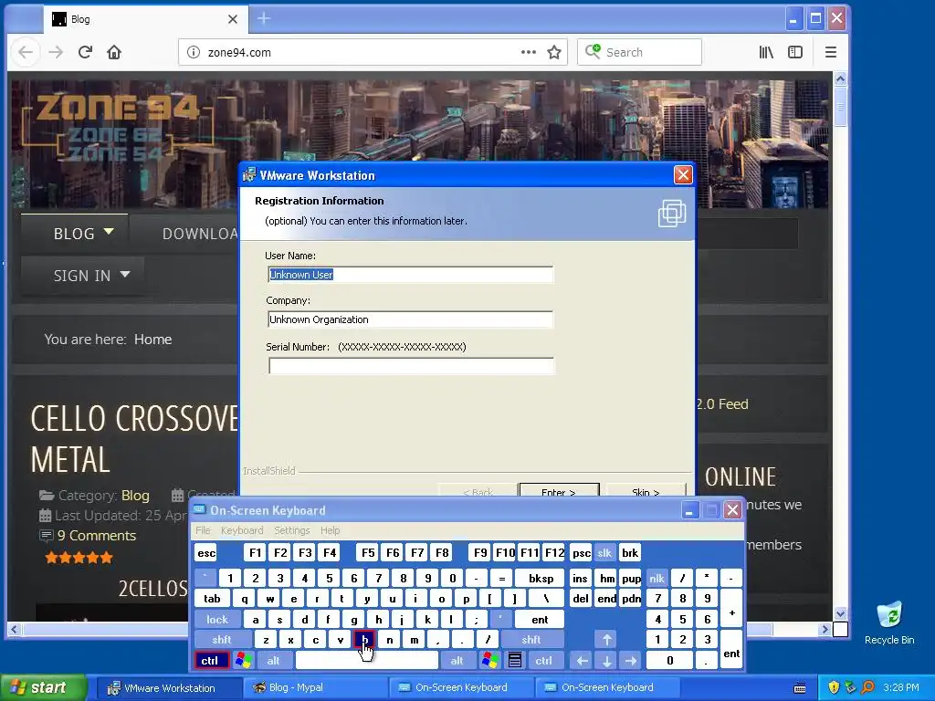
Task: Toggle the slk scroll lock key
Action: click(604, 553)
